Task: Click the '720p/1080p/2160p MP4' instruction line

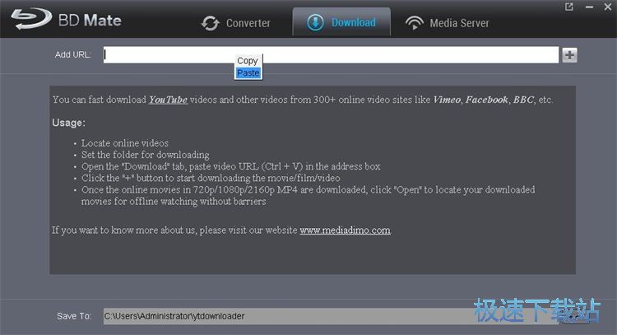Action: 308,195
